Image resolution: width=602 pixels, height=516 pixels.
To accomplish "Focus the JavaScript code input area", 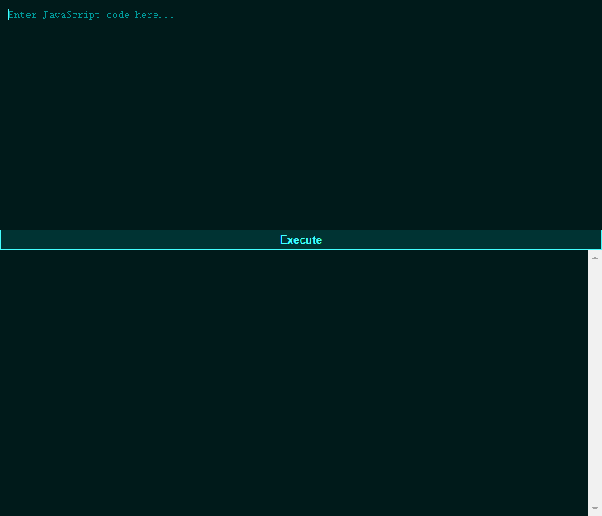I will click(x=301, y=115).
